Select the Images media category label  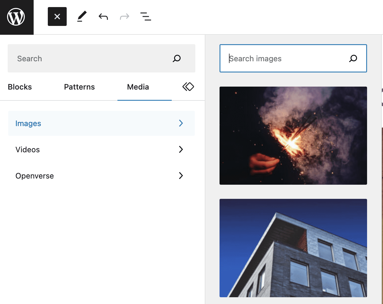click(x=28, y=123)
